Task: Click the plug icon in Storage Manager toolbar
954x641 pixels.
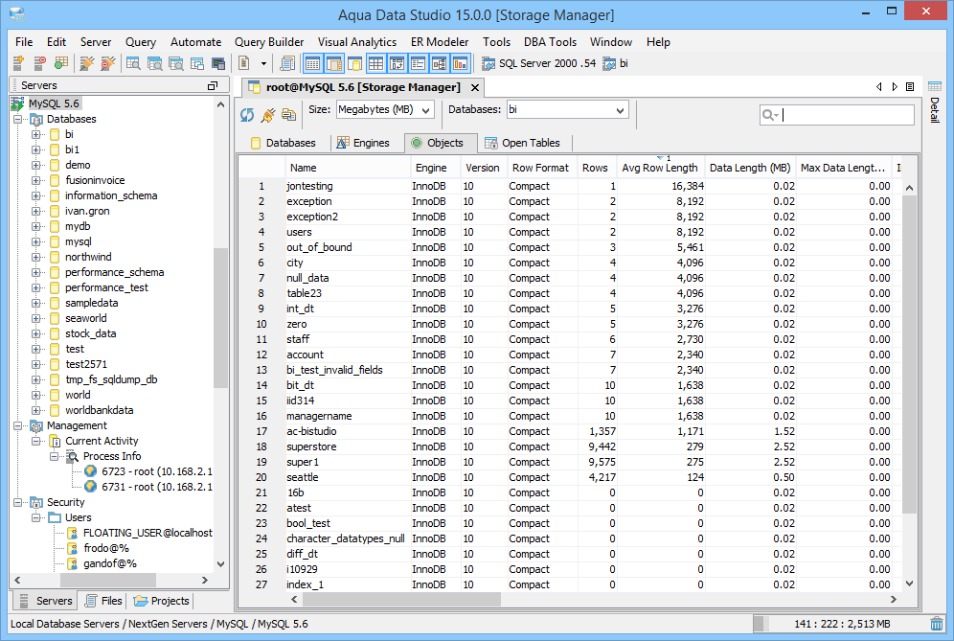Action: point(267,114)
